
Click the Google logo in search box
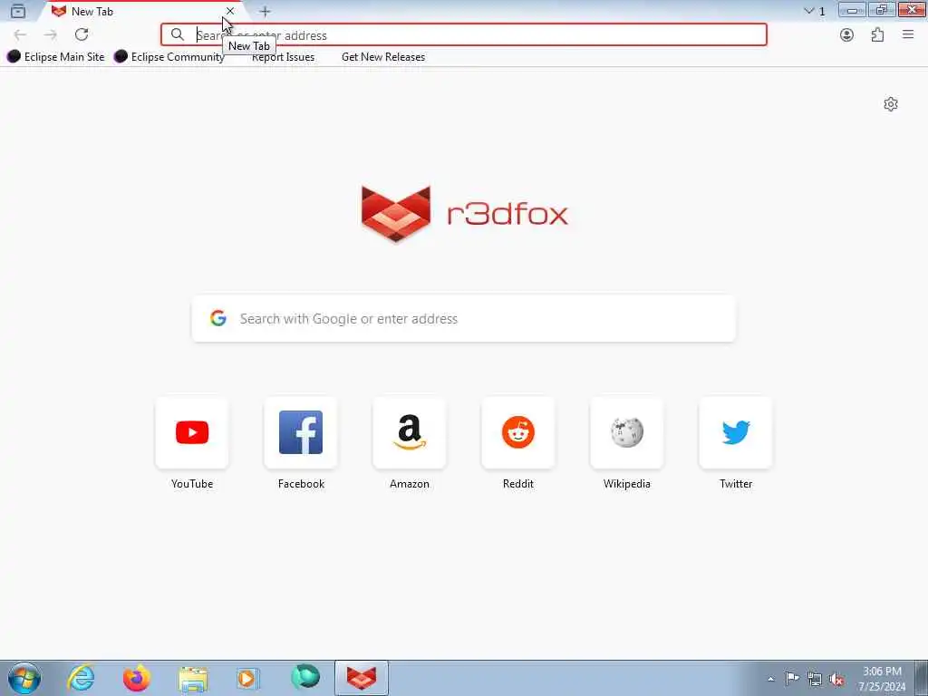point(218,318)
